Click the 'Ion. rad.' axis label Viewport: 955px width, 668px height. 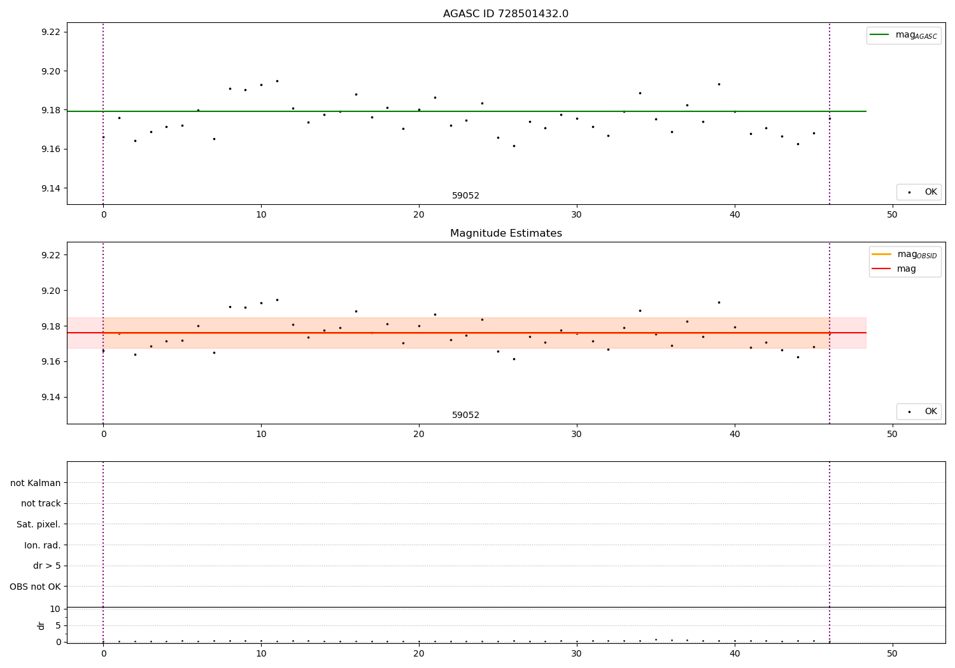point(43,545)
